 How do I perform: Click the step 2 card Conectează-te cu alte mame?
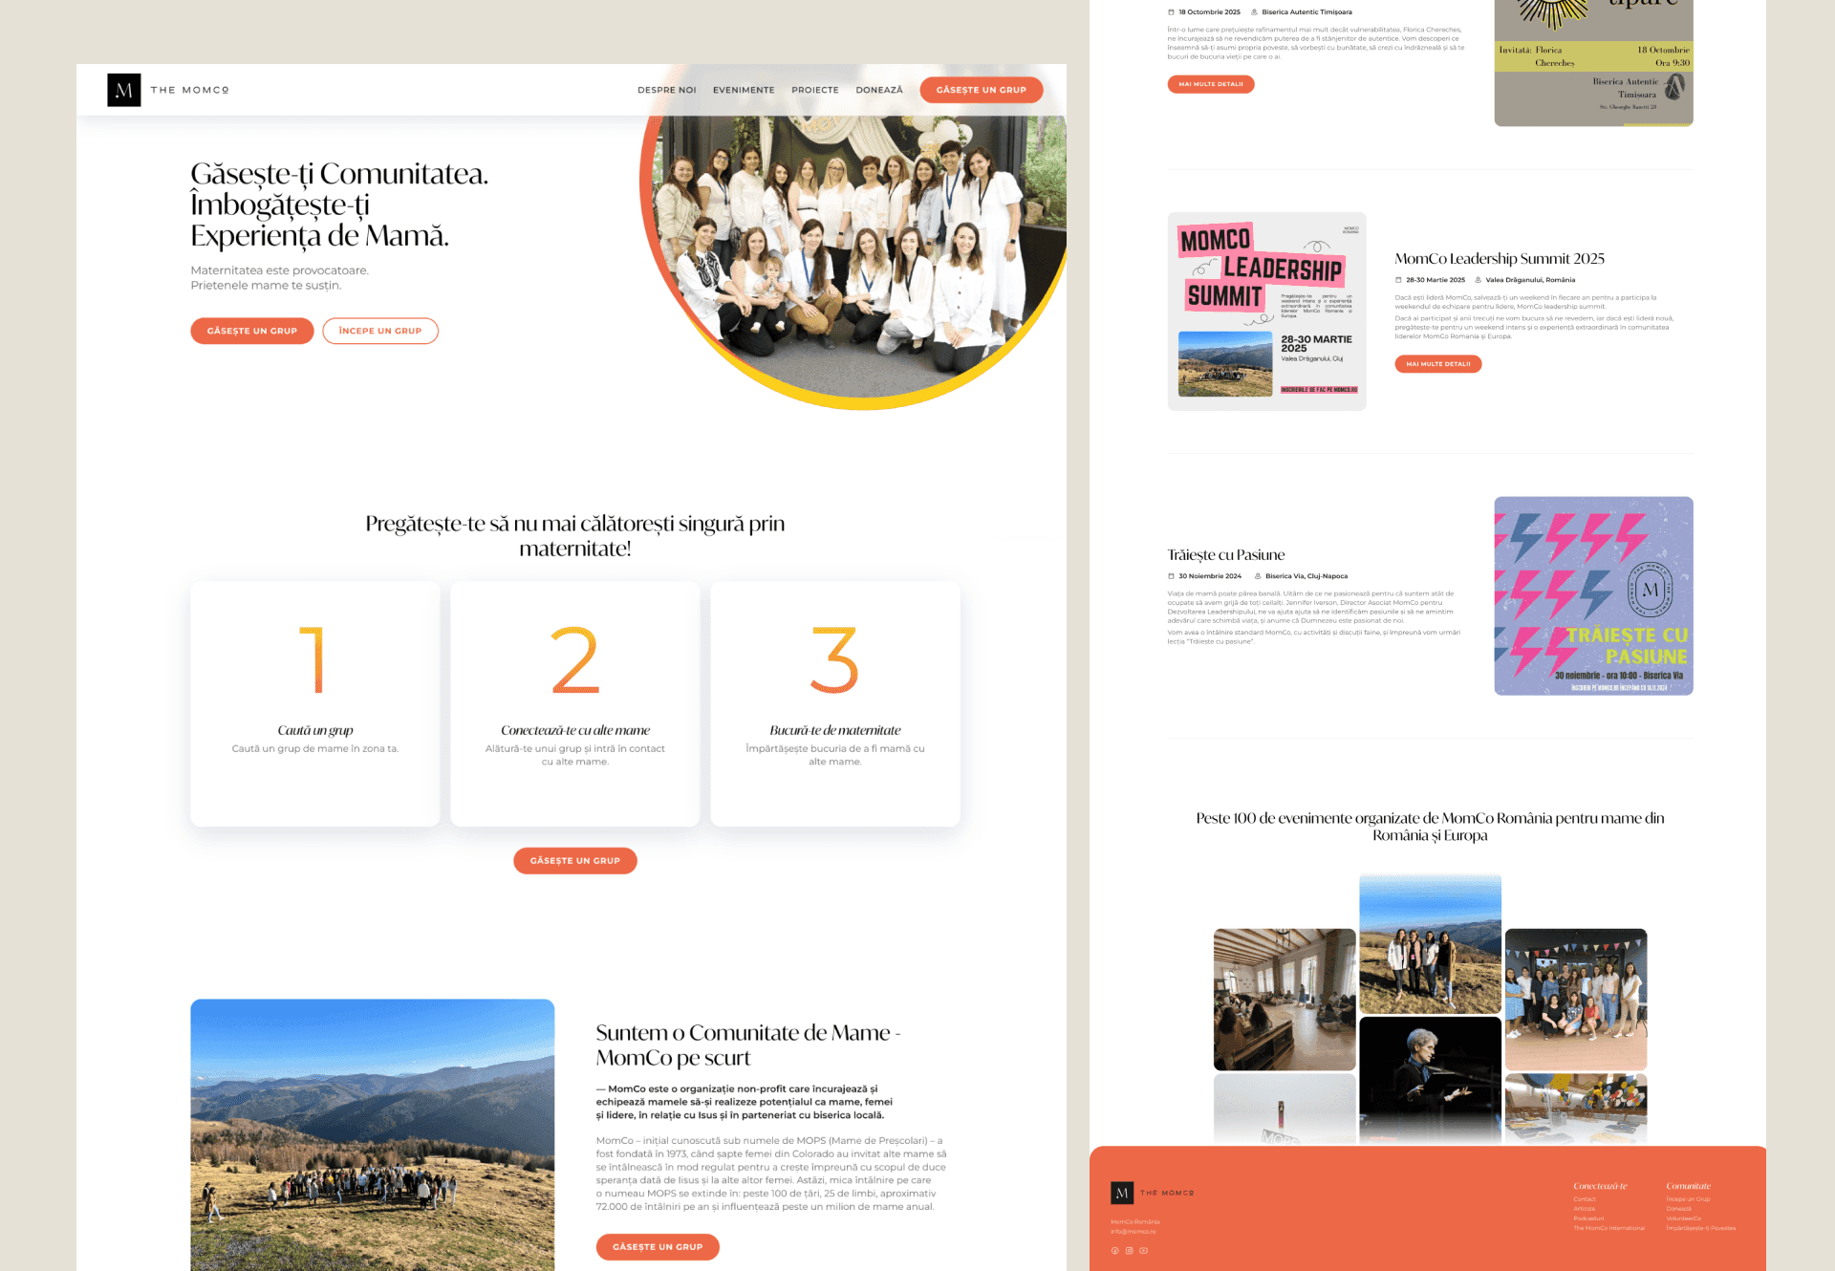(575, 703)
